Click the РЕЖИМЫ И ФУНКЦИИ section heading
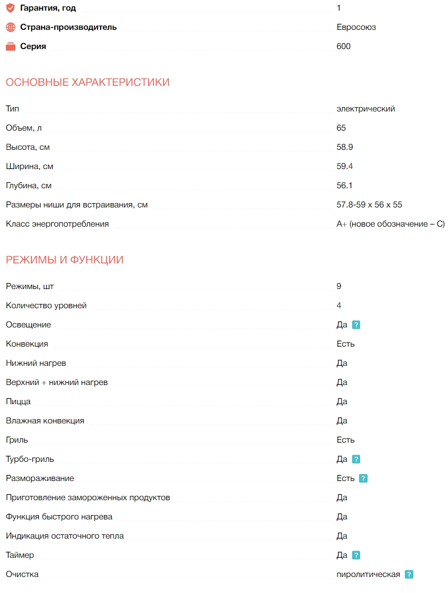Viewport: 448px width, 593px height. coord(64,260)
